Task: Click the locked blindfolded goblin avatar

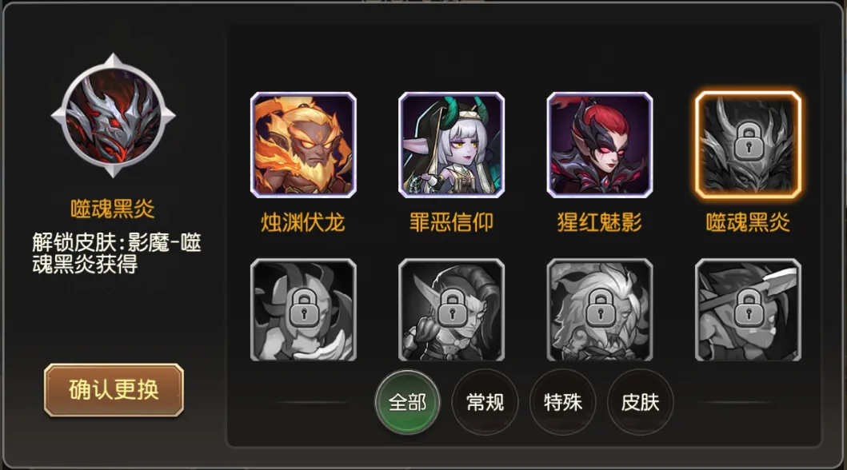Action: [x=748, y=309]
